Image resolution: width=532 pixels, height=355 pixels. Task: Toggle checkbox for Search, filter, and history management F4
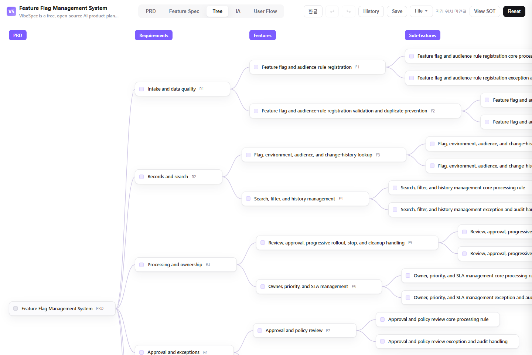(248, 199)
